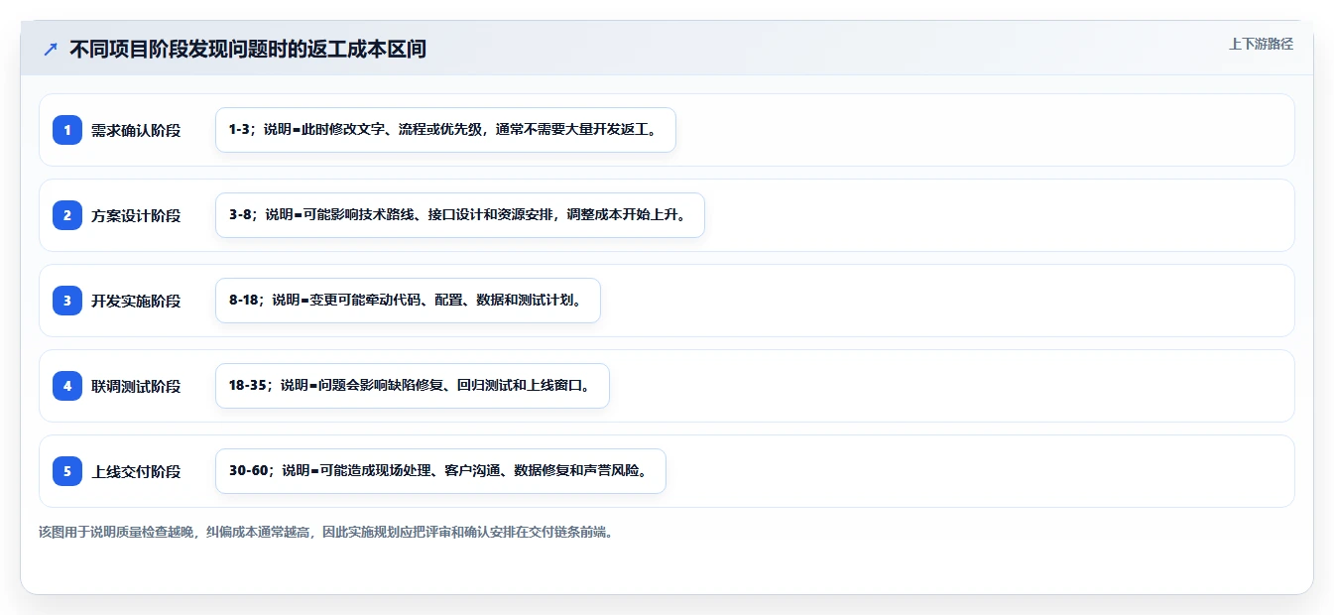Click the number 2 badge for 方案设计阶段
This screenshot has height=615, width=1334.
coord(67,215)
